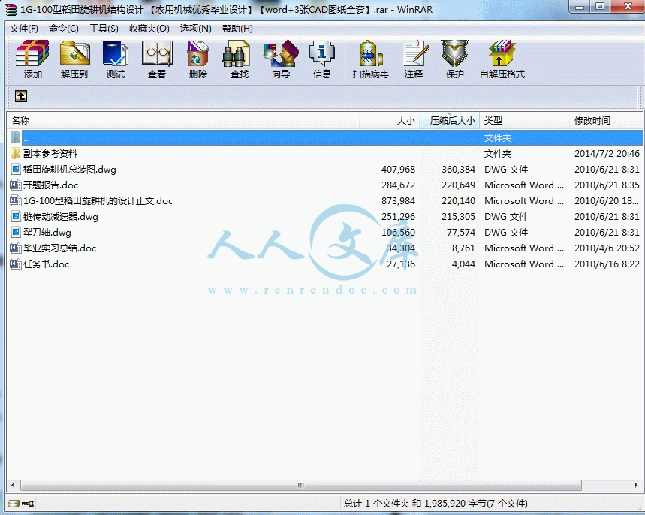Viewport: 645px width, 515px height.
Task: Open the Favorites (收藏夹) menu
Action: 149,29
